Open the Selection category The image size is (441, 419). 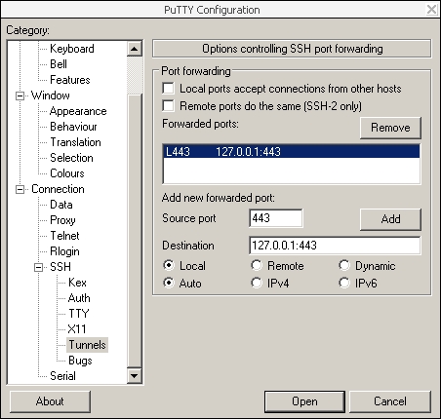[71, 158]
